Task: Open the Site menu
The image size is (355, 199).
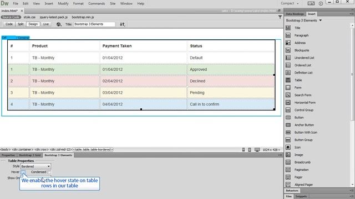Action: [x=113, y=4]
